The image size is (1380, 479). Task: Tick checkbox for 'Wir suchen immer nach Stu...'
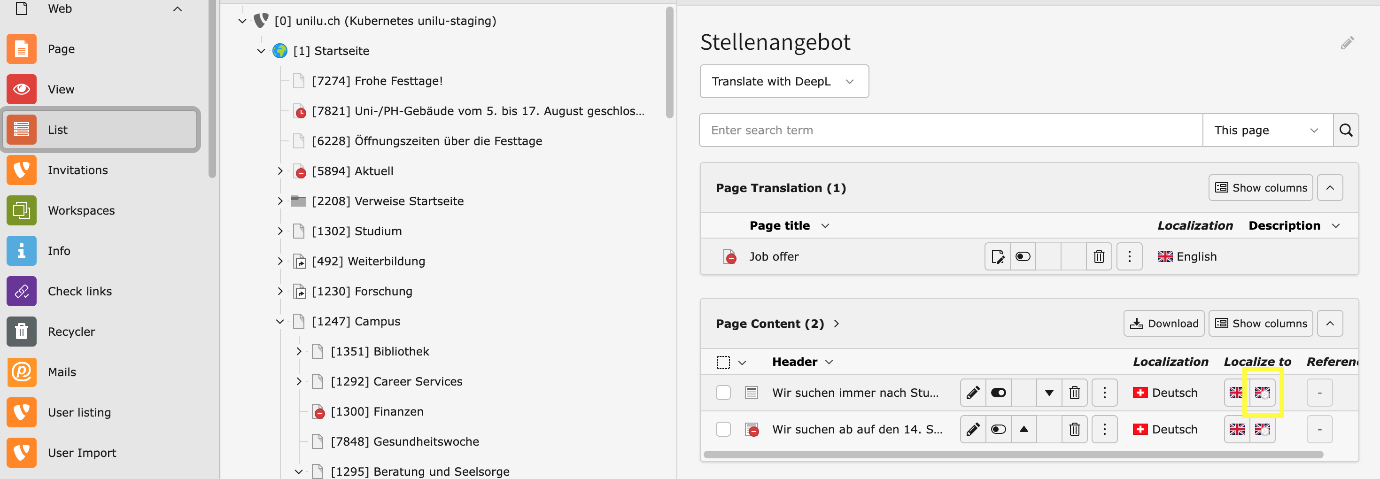point(723,393)
